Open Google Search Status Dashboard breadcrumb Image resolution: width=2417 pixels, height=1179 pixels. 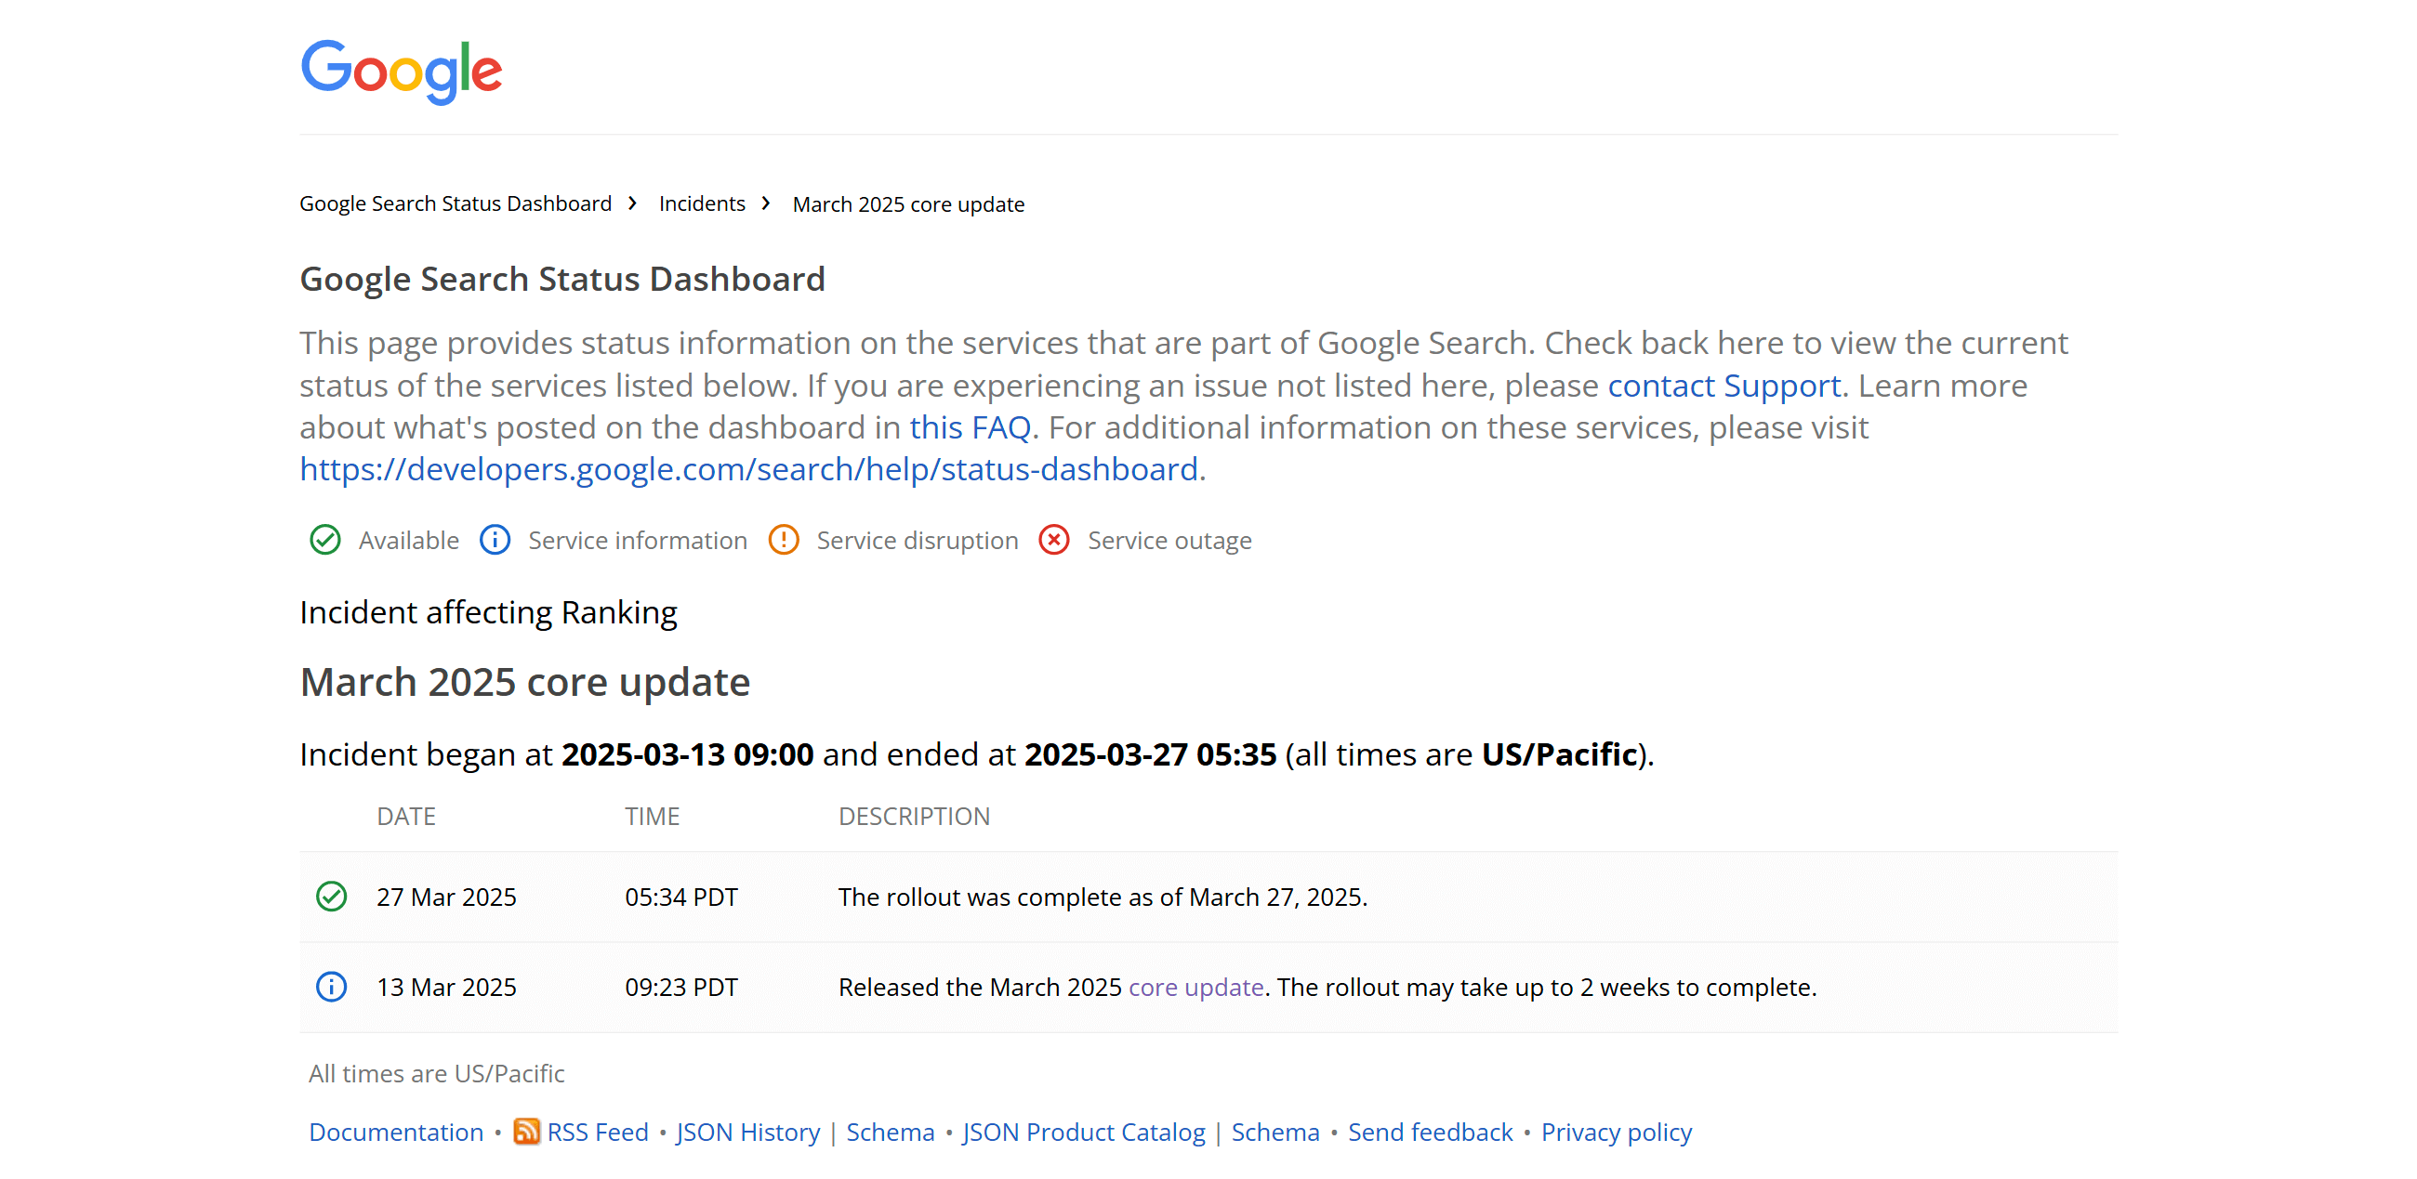tap(456, 203)
